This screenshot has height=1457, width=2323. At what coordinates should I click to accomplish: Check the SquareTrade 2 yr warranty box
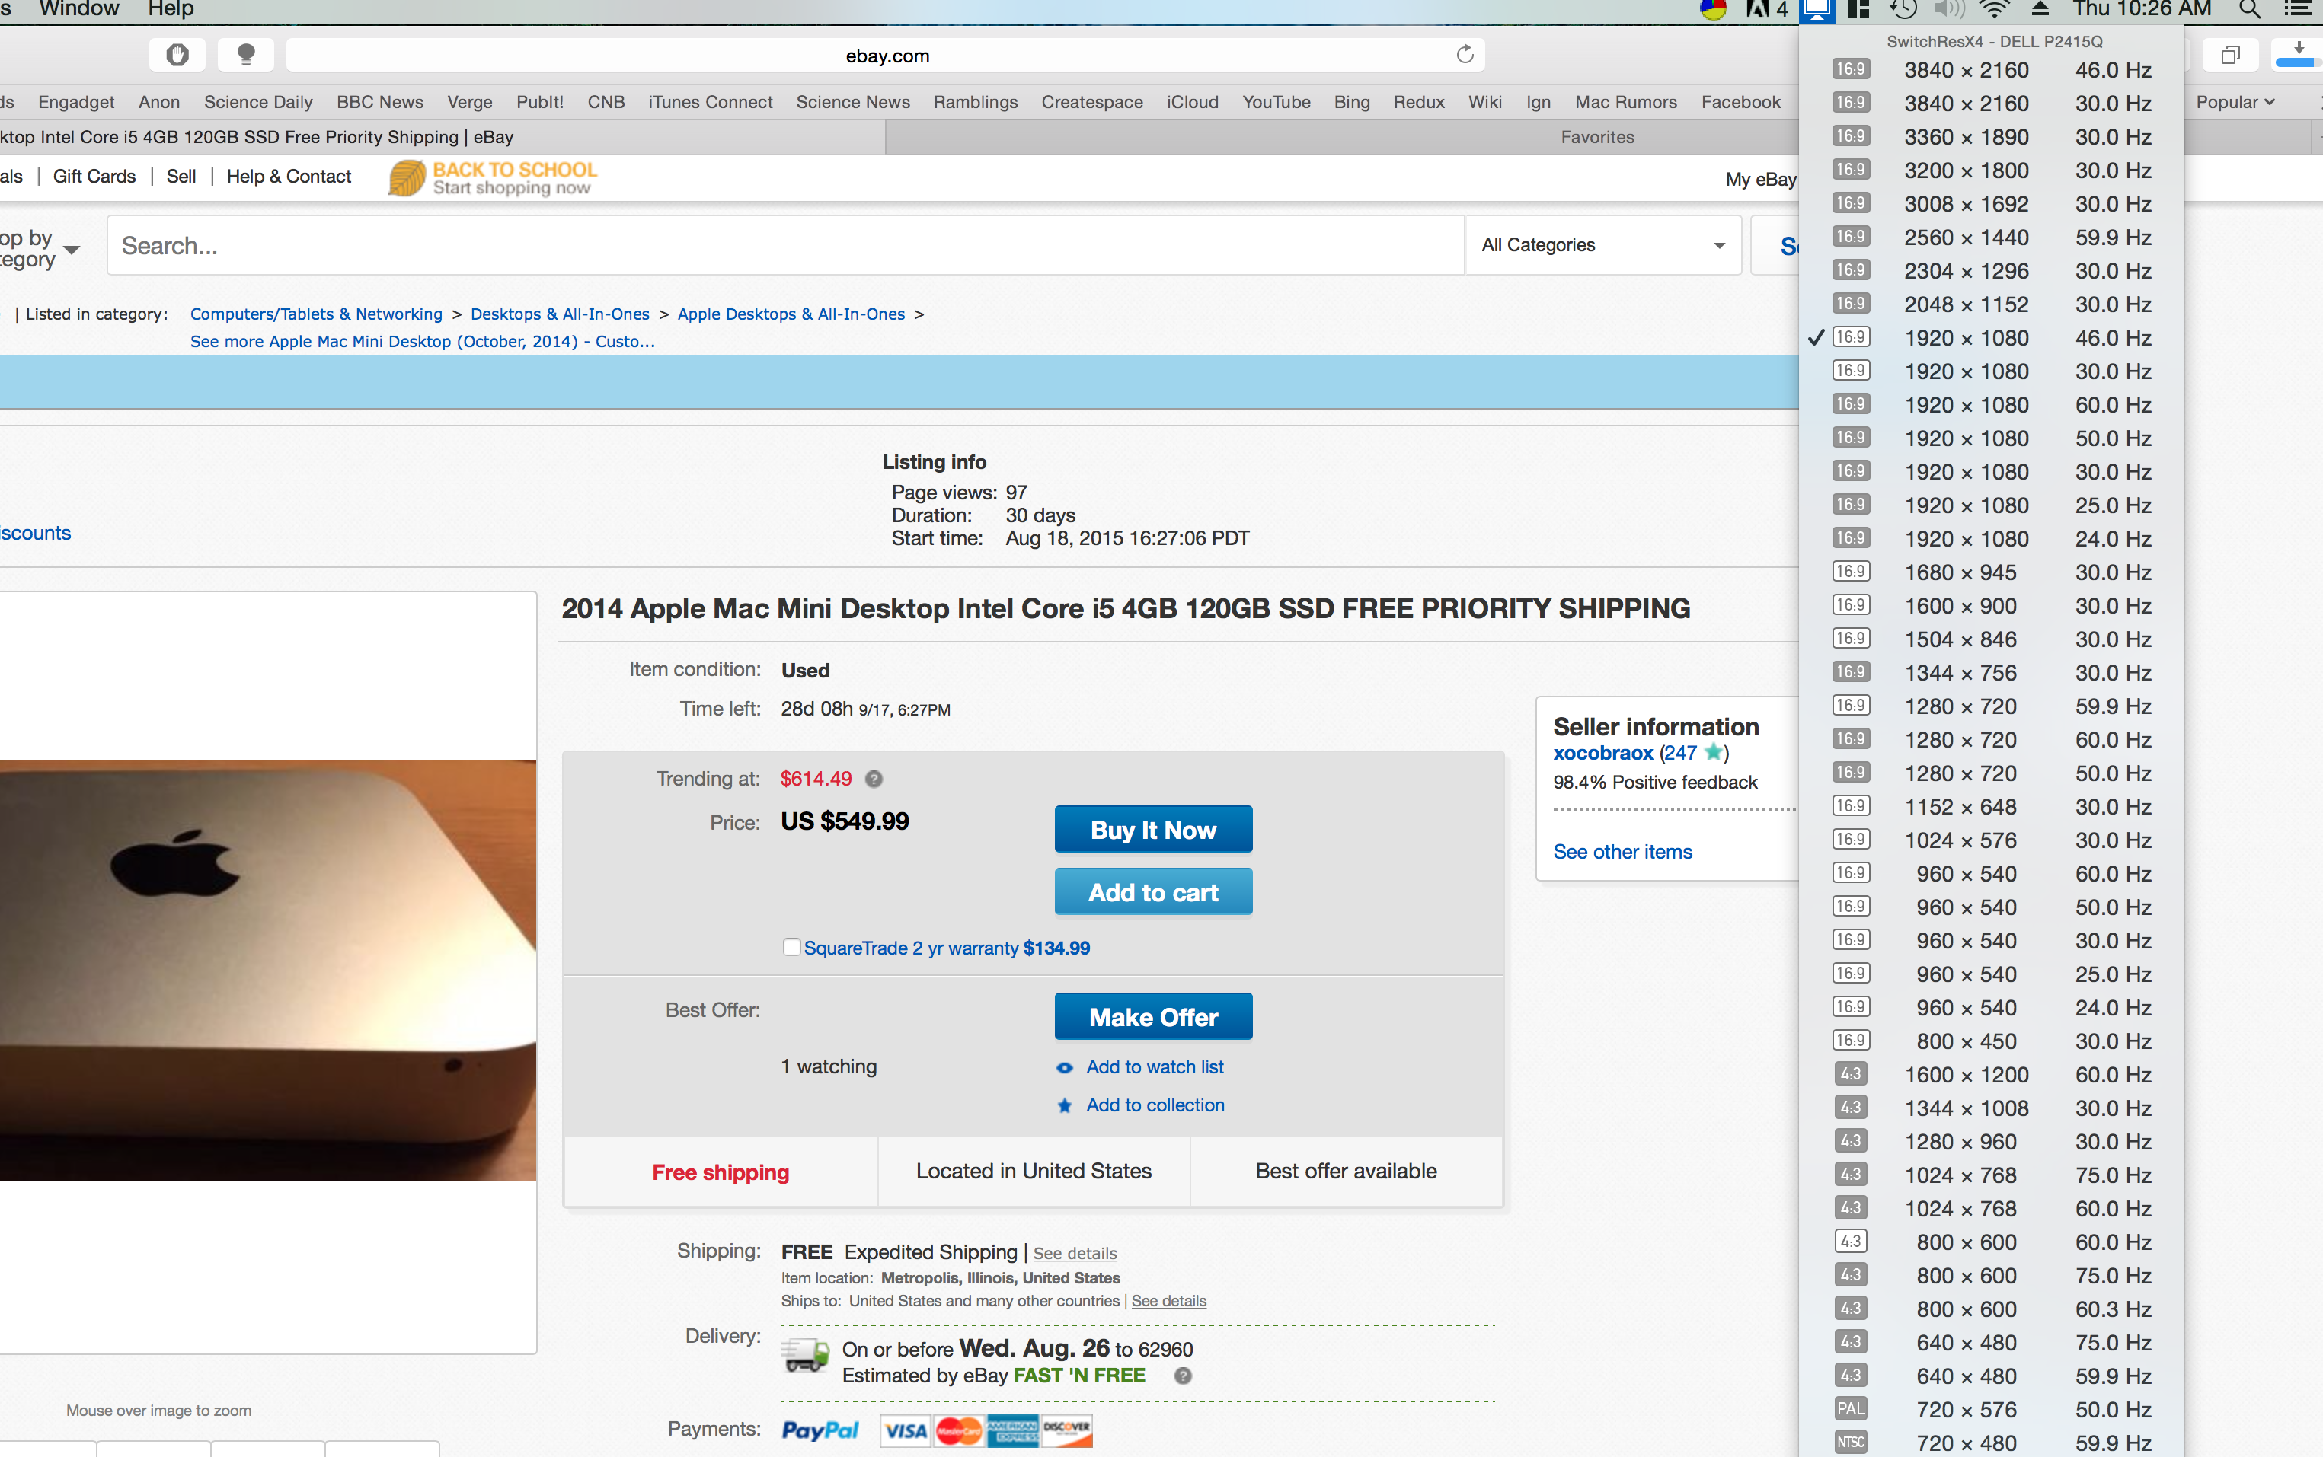tap(791, 947)
